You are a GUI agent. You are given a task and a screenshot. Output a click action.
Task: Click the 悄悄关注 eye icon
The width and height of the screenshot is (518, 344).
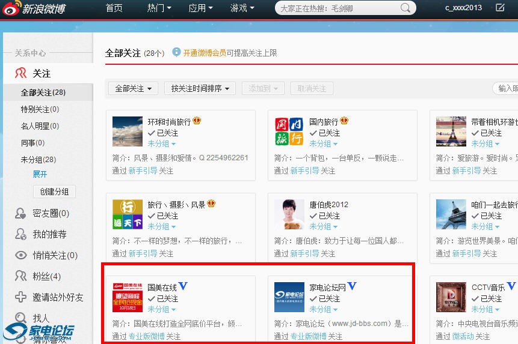21,255
